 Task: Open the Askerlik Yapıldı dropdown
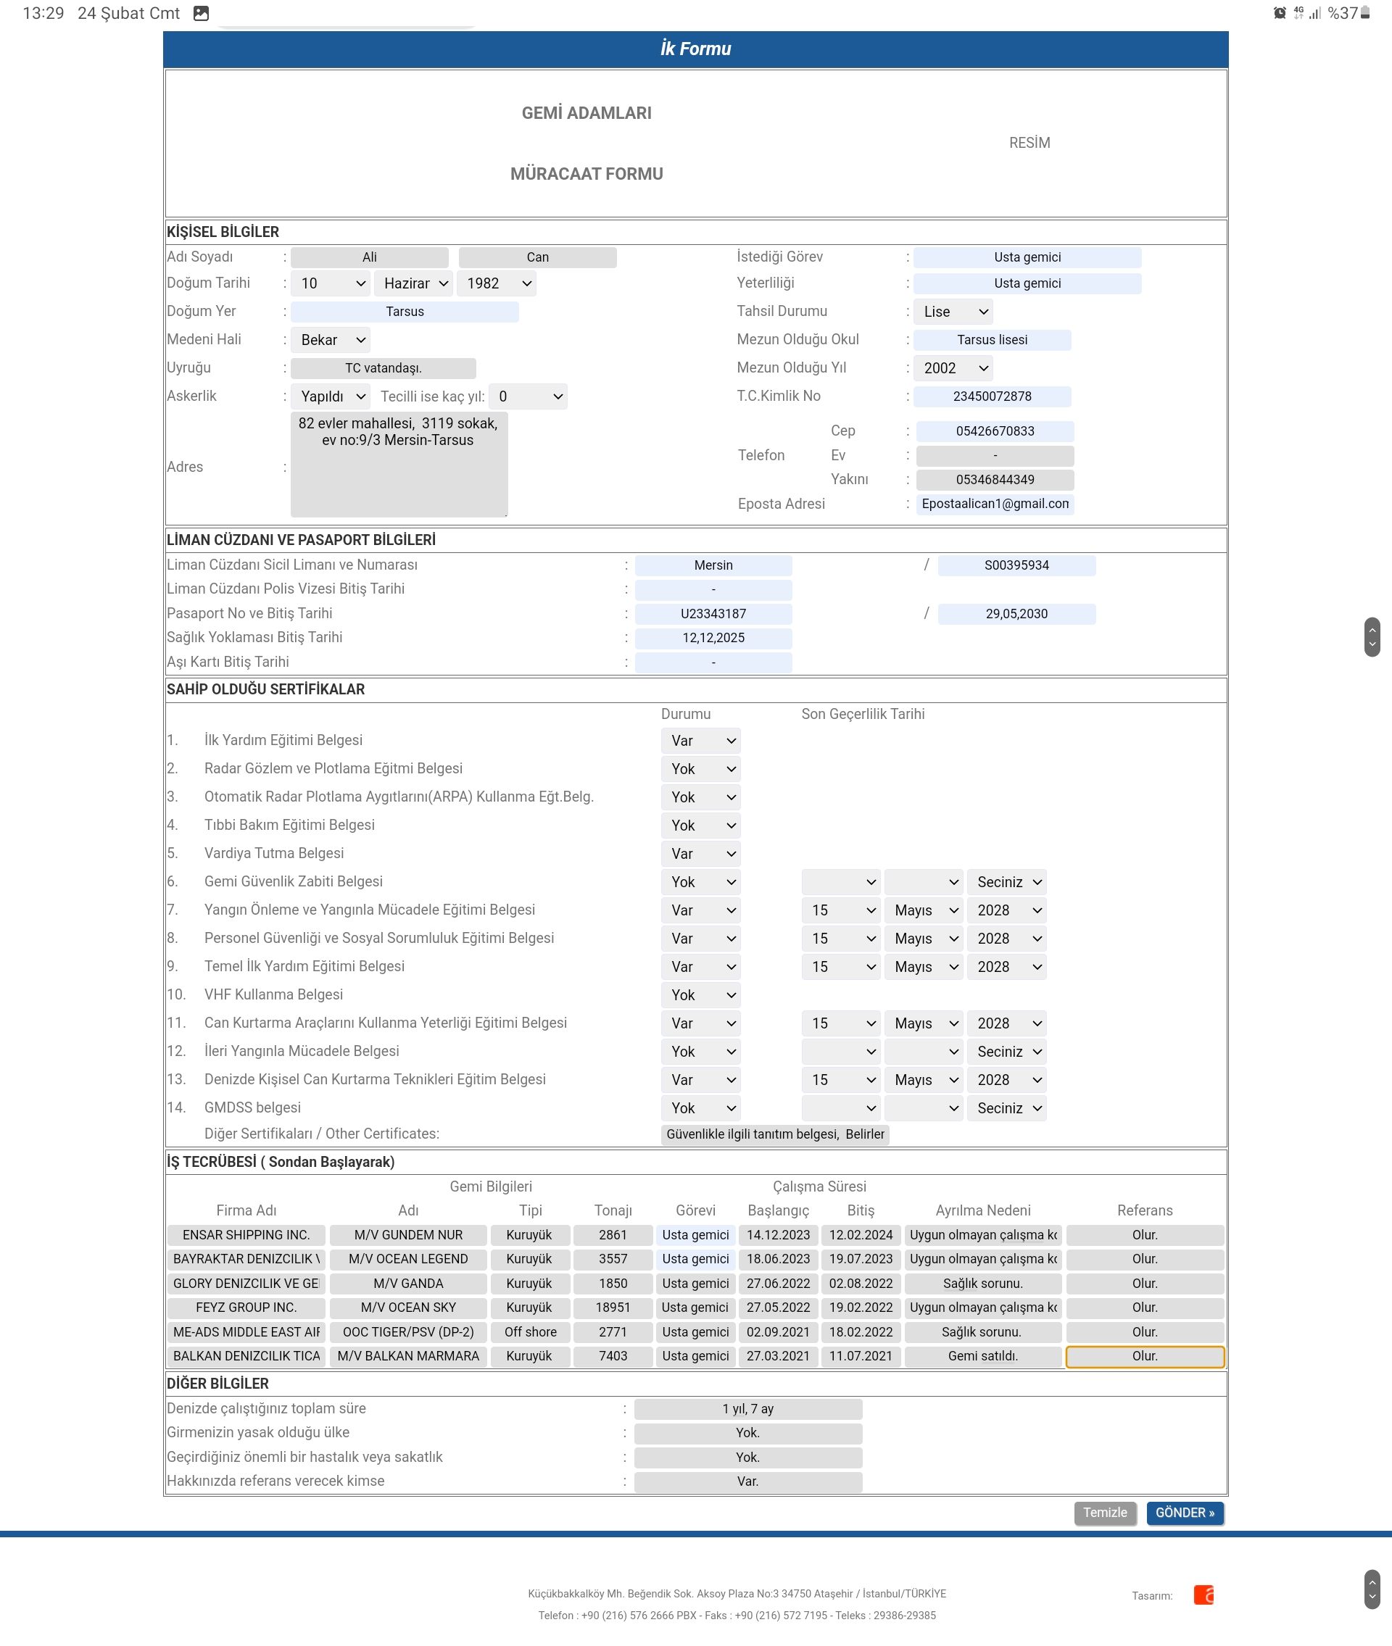click(331, 396)
